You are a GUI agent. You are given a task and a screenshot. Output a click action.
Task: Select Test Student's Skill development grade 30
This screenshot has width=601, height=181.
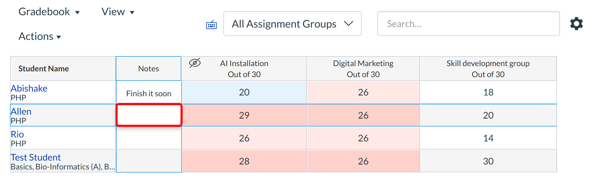point(488,161)
